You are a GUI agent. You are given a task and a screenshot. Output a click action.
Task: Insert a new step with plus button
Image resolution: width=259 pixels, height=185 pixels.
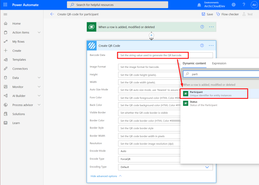pos(152,35)
